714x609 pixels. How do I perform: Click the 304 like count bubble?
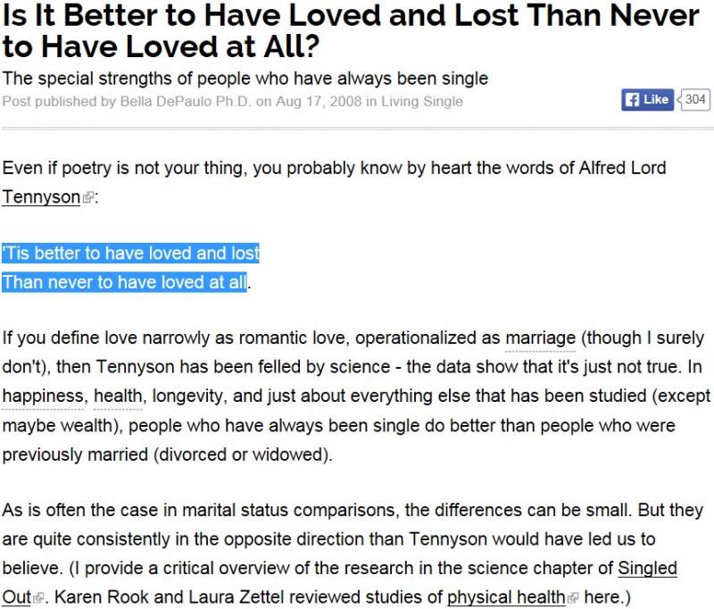(x=695, y=100)
